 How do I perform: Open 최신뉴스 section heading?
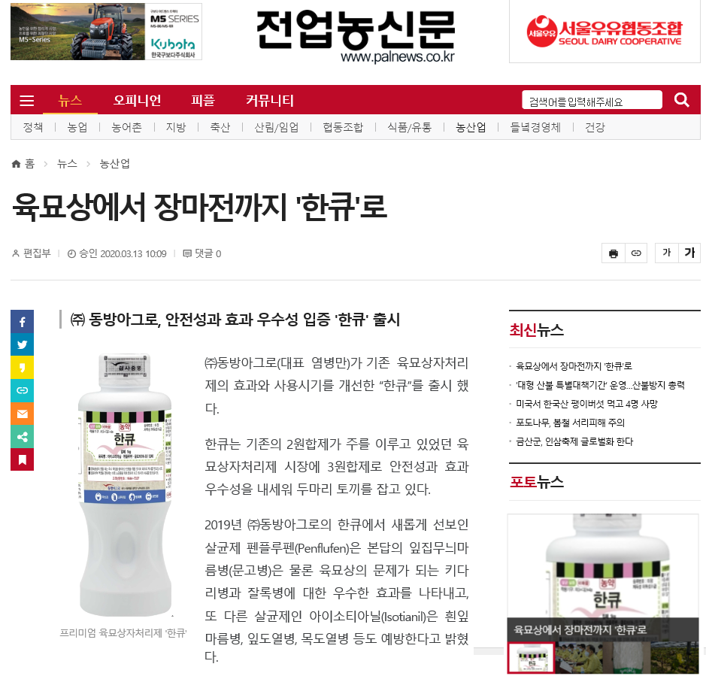click(x=536, y=330)
